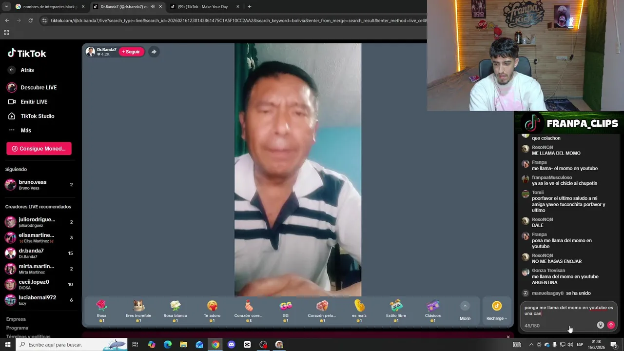The width and height of the screenshot is (624, 351).
Task: Send the Estilo libre gift
Action: click(x=396, y=311)
